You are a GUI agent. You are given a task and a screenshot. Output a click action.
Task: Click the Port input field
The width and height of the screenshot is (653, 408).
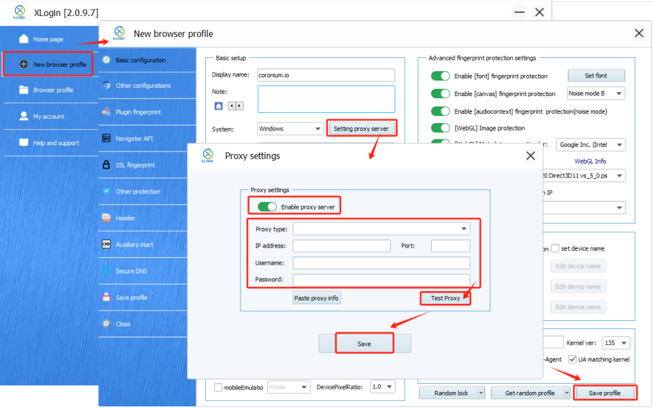(451, 246)
